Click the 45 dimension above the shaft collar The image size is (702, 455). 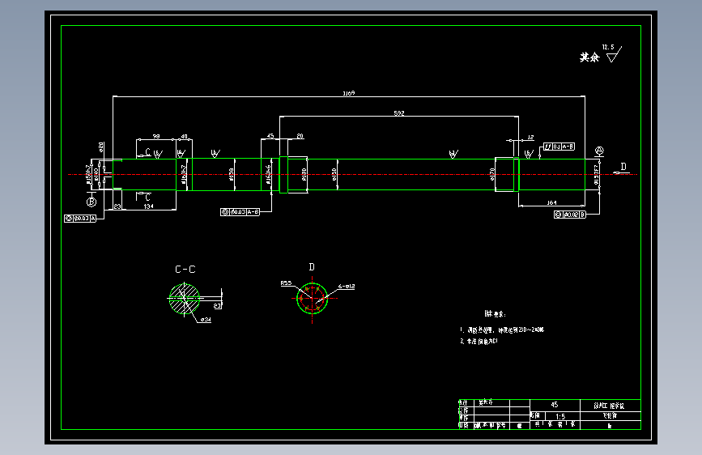pyautogui.click(x=270, y=136)
